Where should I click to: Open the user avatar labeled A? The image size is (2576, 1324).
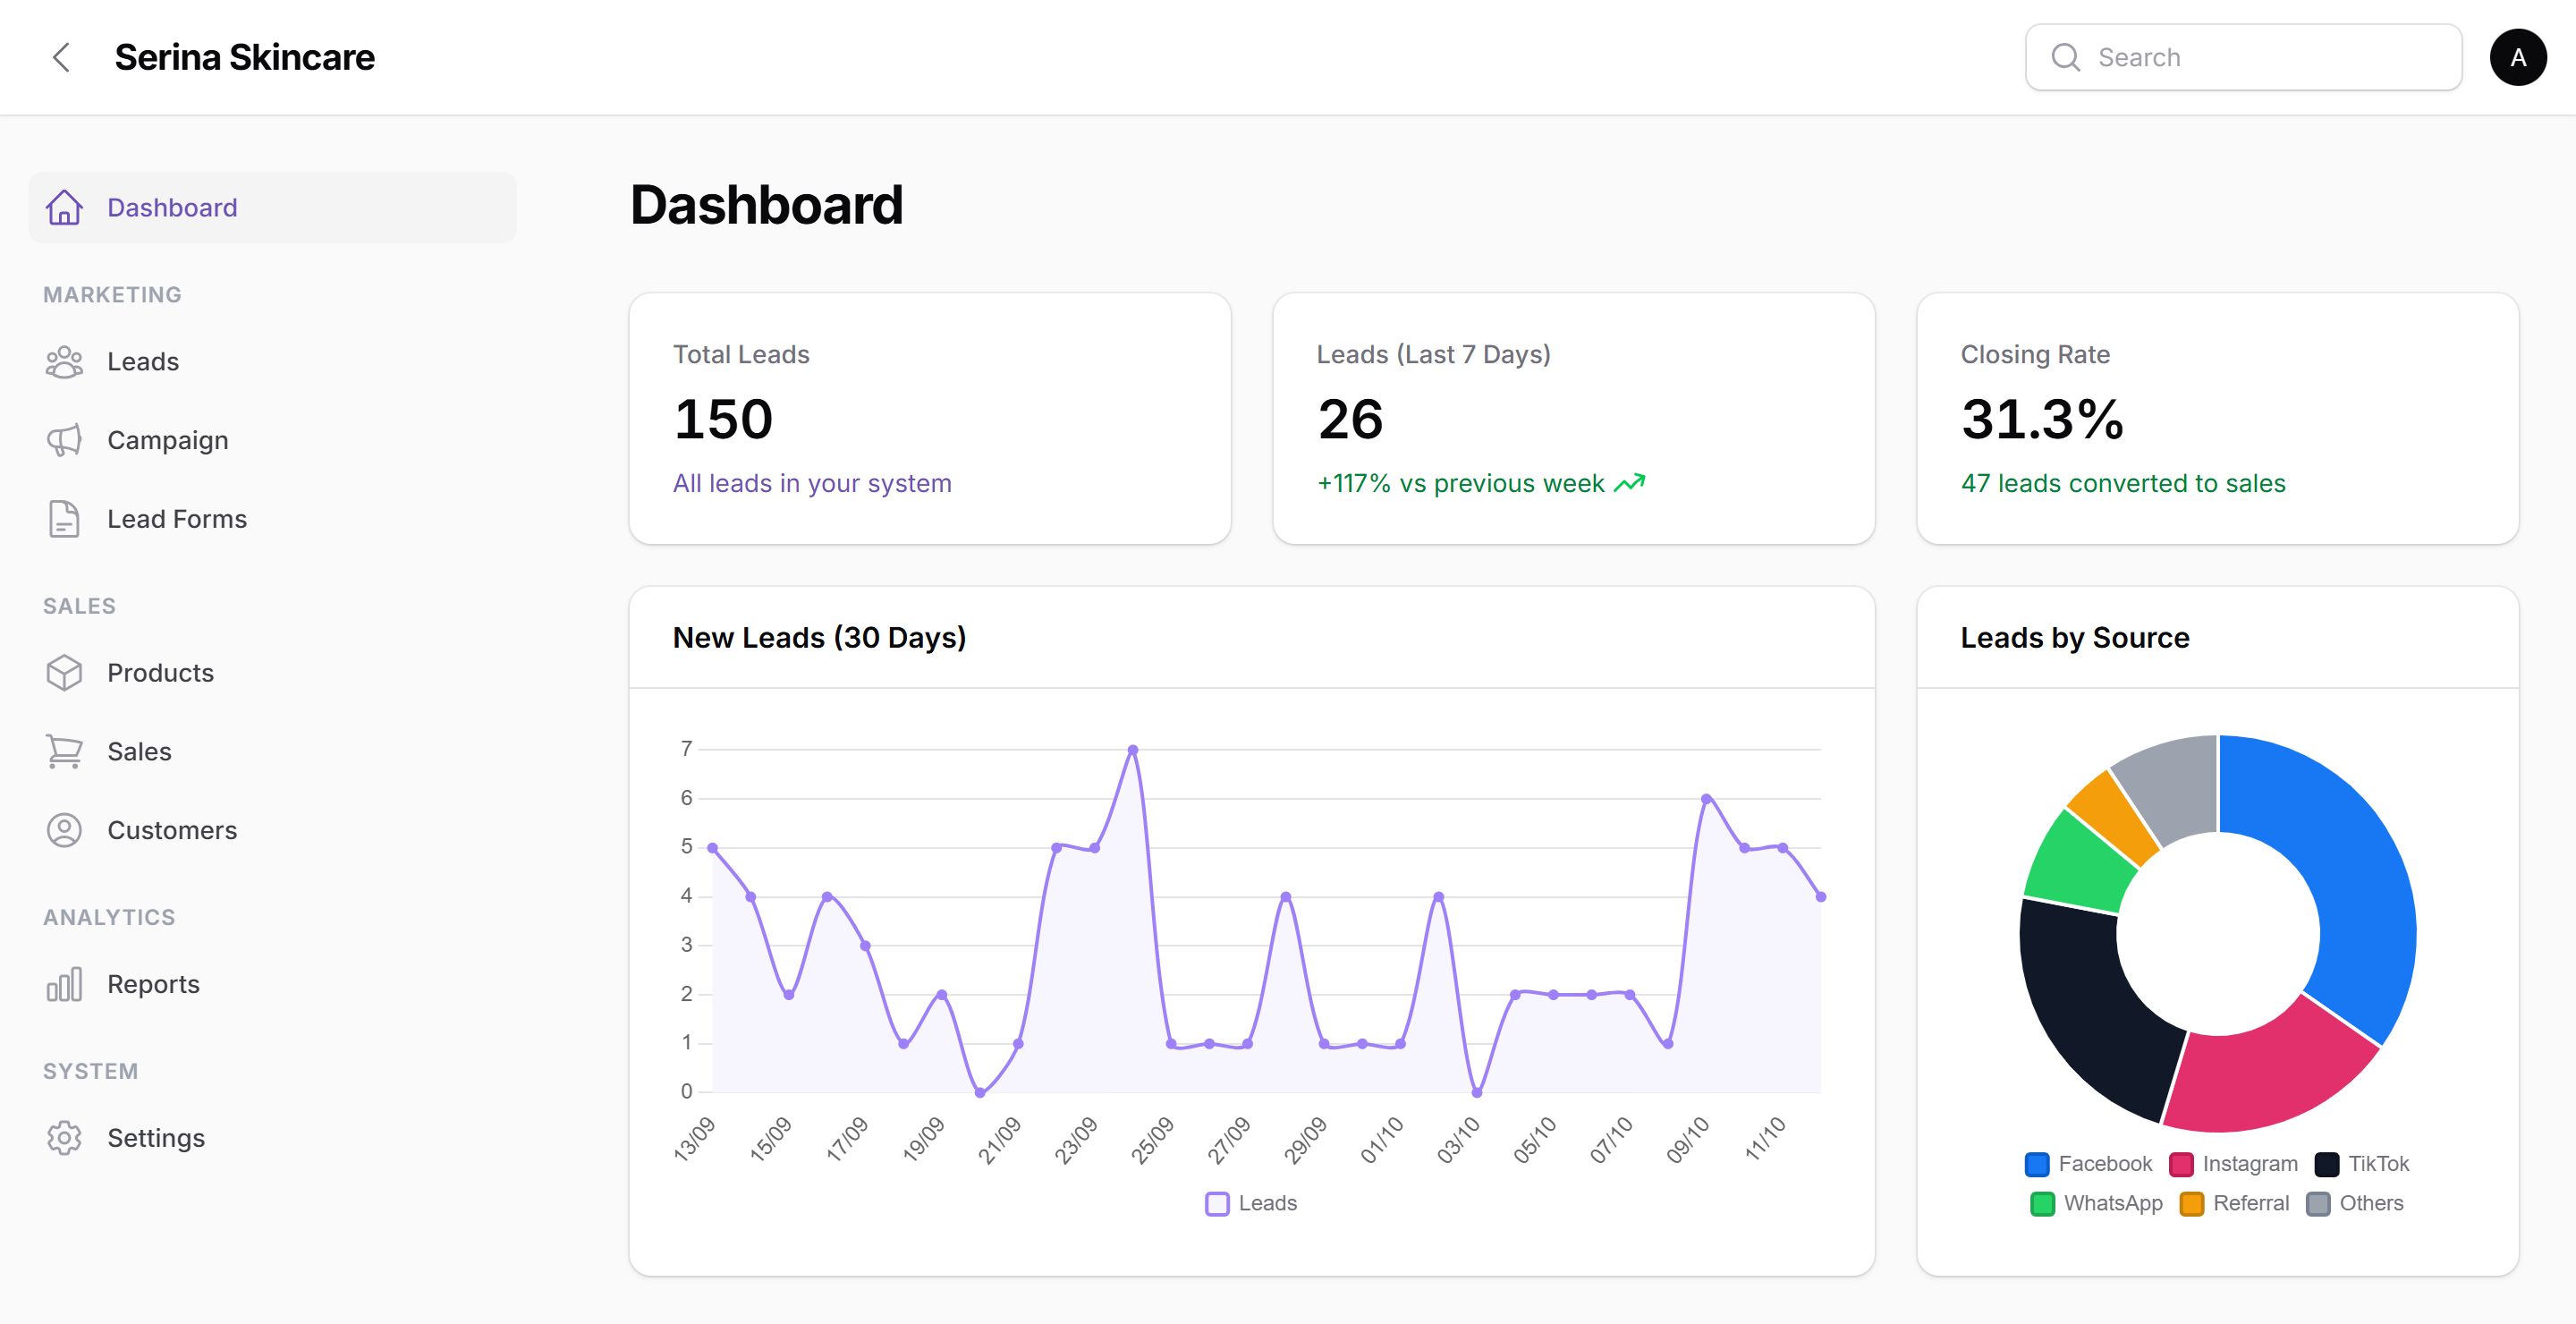point(2517,57)
